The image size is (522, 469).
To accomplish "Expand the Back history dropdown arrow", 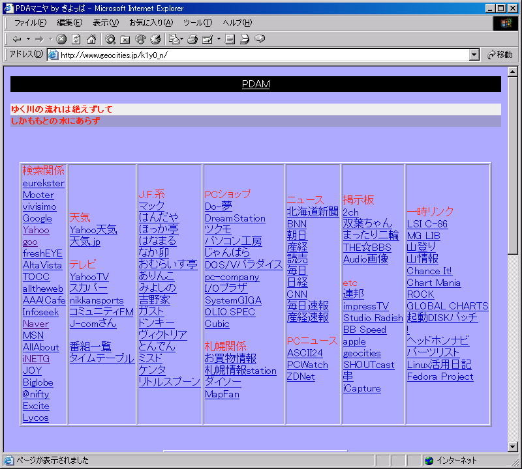I will pyautogui.click(x=28, y=39).
